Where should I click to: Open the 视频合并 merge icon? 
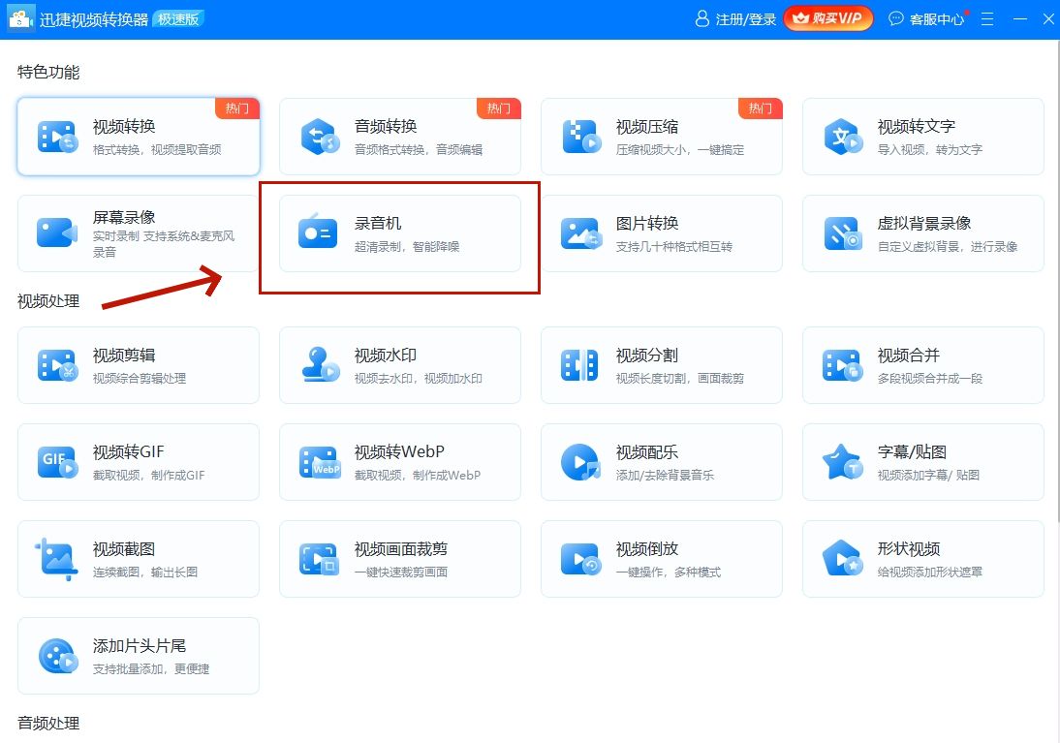[842, 365]
